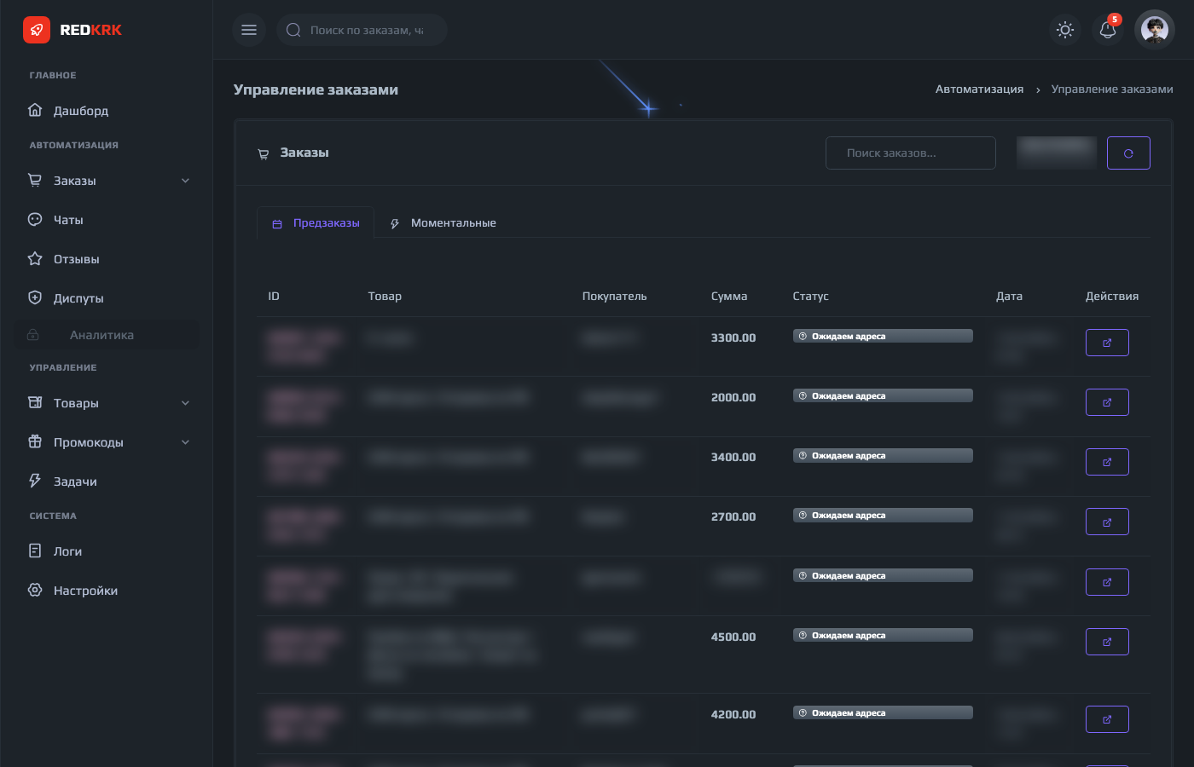Click the Поиск заказов input field
1194x767 pixels.
pos(910,153)
